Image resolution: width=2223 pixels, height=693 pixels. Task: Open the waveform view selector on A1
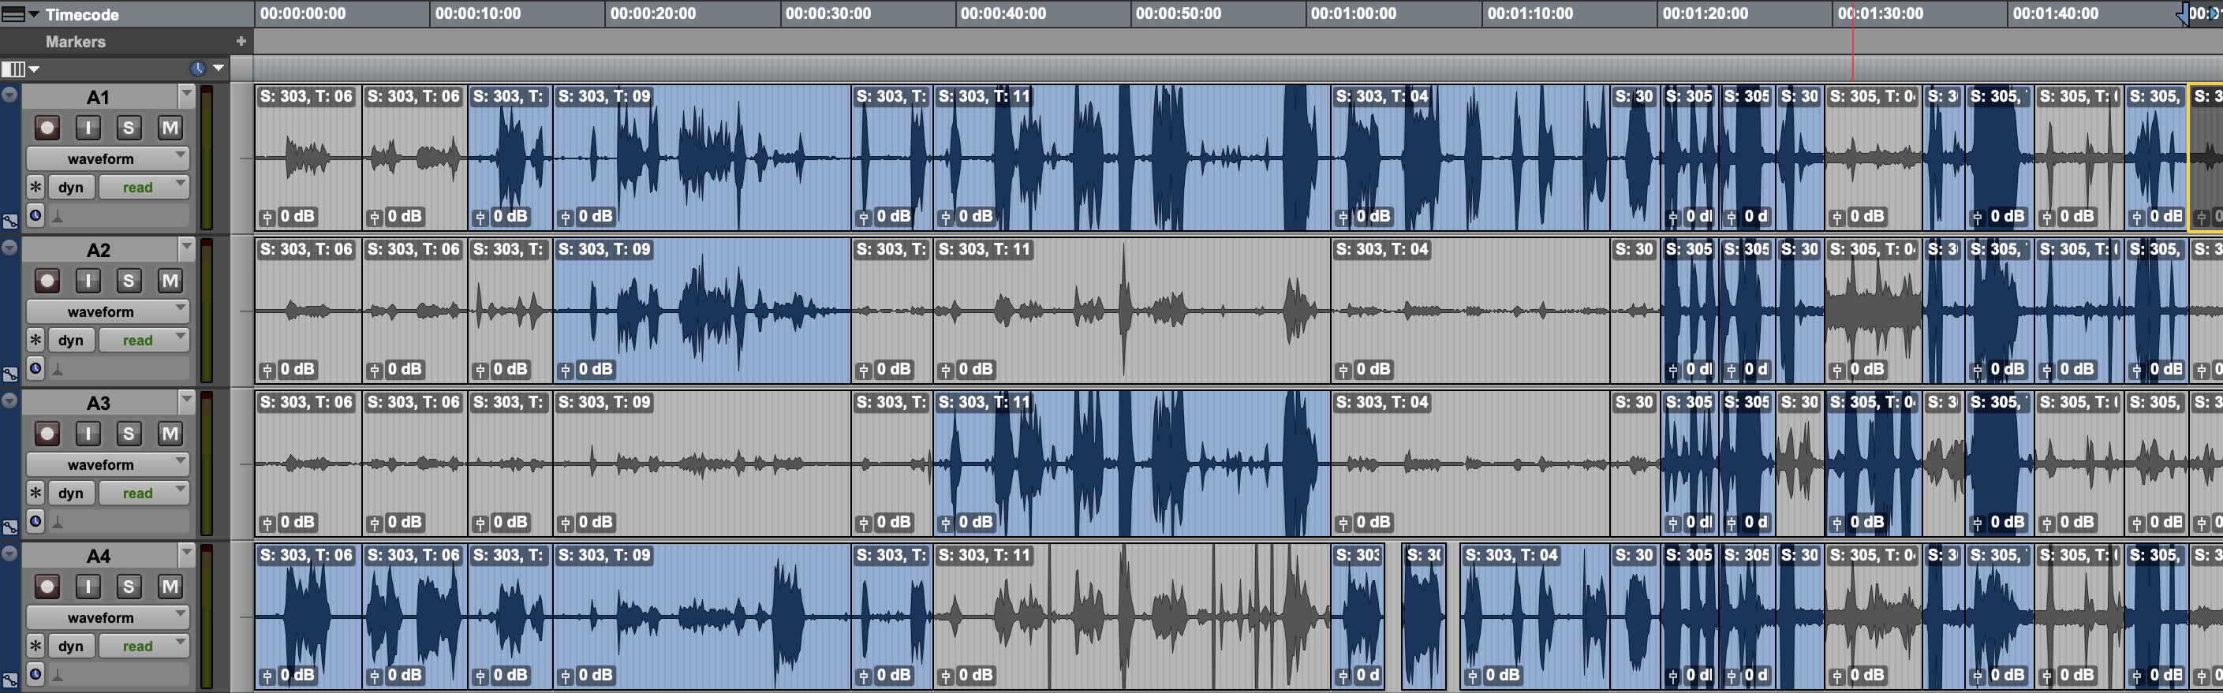point(108,158)
